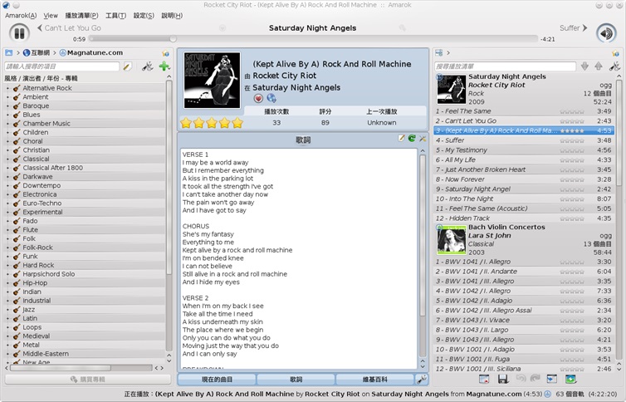
Task: Open the Amarok(A) menu
Action: click(21, 16)
